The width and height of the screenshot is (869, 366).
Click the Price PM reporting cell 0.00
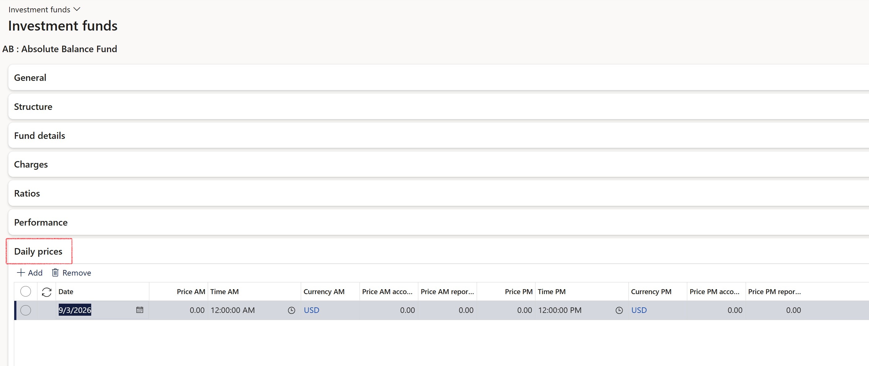(775, 310)
